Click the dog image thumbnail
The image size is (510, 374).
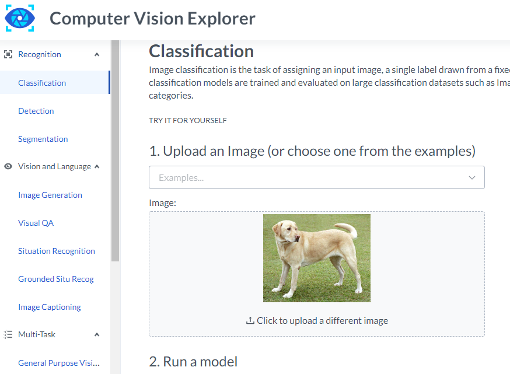[x=317, y=258]
